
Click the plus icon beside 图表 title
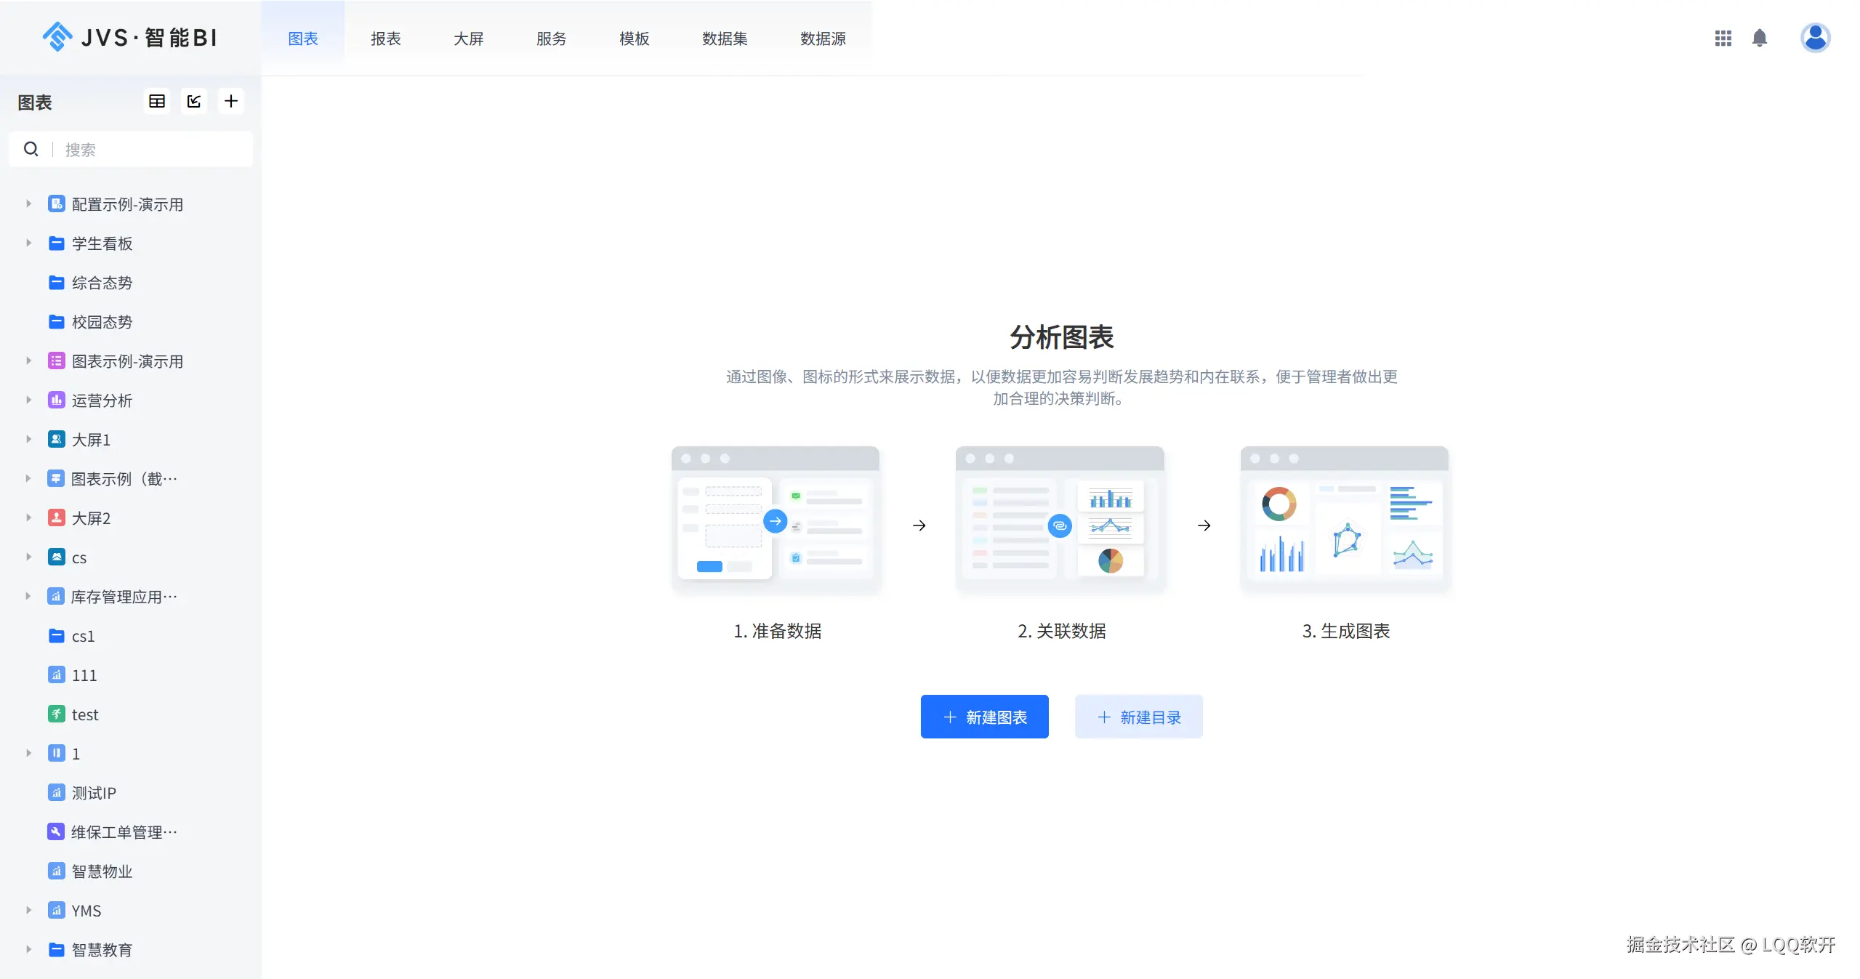point(231,101)
